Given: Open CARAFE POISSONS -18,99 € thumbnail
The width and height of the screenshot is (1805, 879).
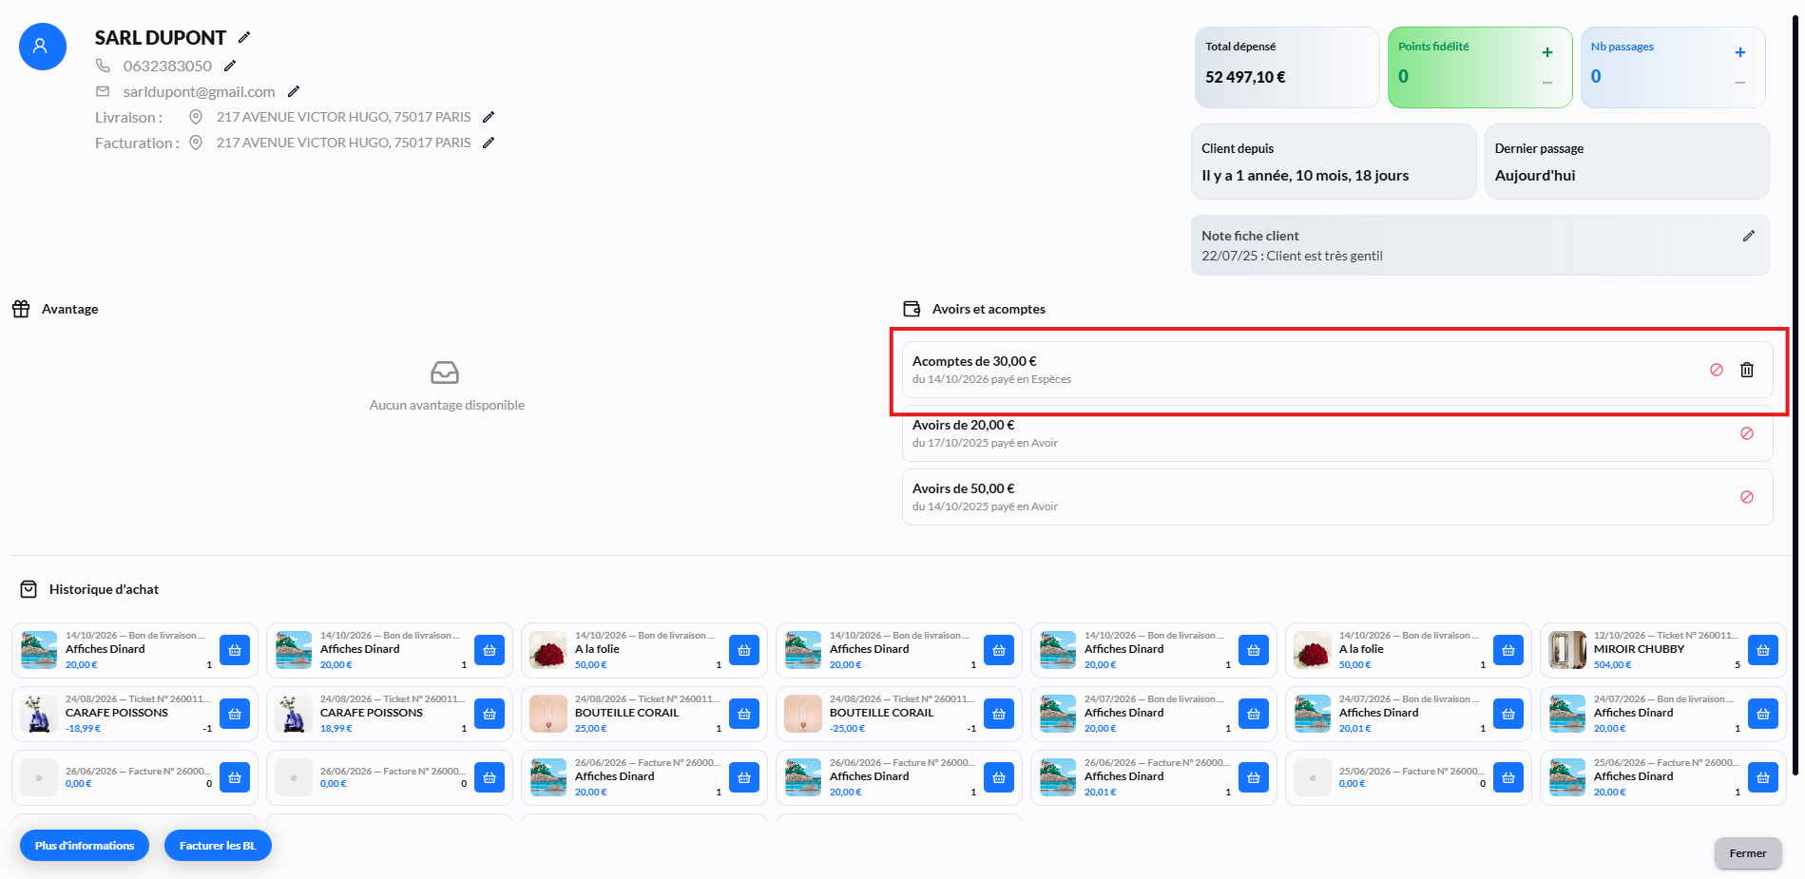Looking at the screenshot, I should coord(39,714).
